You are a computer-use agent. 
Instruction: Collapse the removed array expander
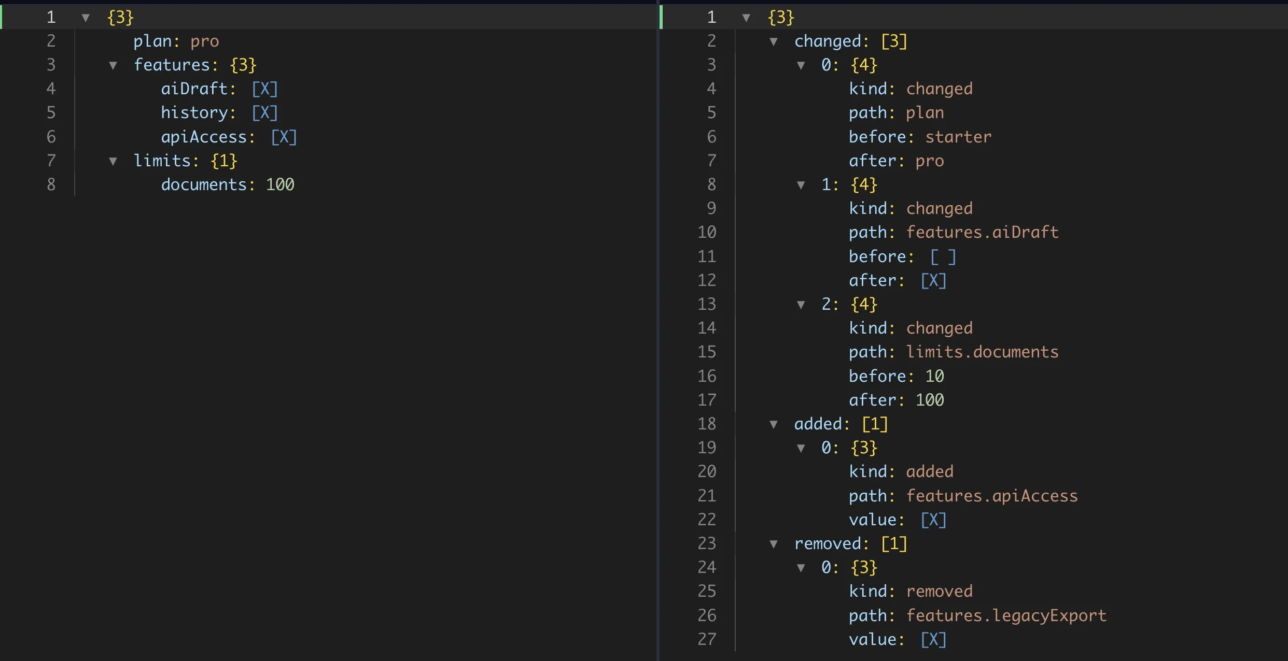click(774, 544)
